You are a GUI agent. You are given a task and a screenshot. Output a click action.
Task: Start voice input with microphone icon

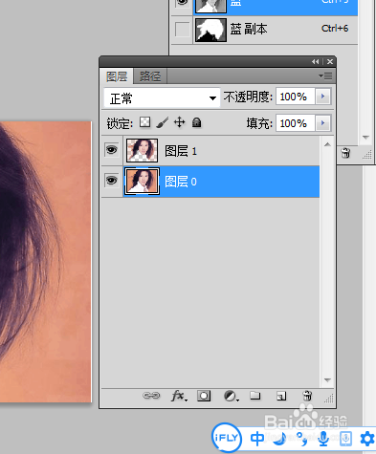(323, 439)
